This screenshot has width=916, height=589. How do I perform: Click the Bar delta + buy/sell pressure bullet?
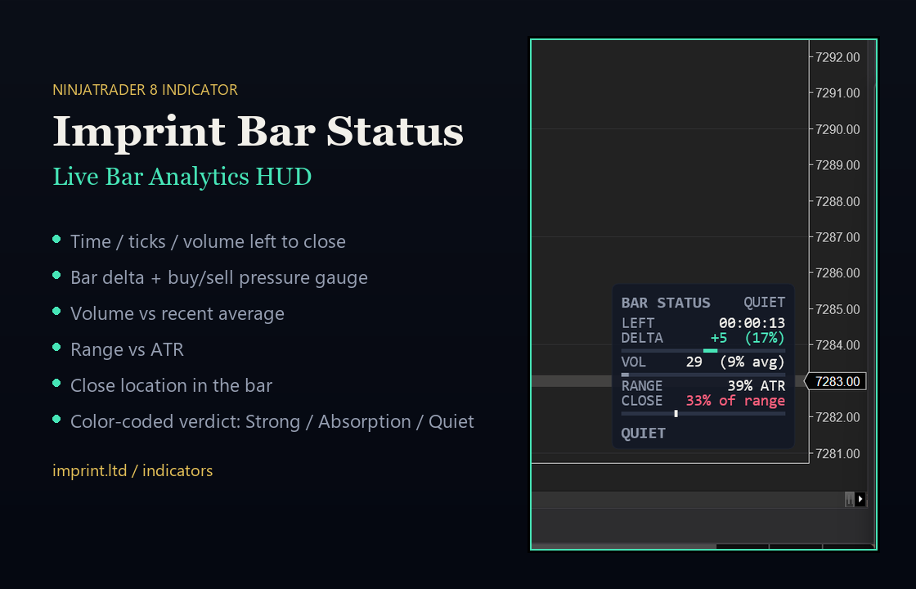coord(219,277)
